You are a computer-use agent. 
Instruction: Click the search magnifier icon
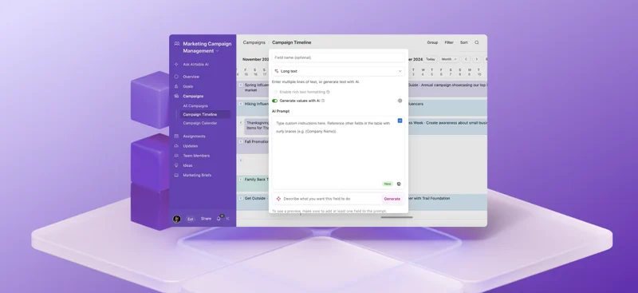(x=476, y=42)
